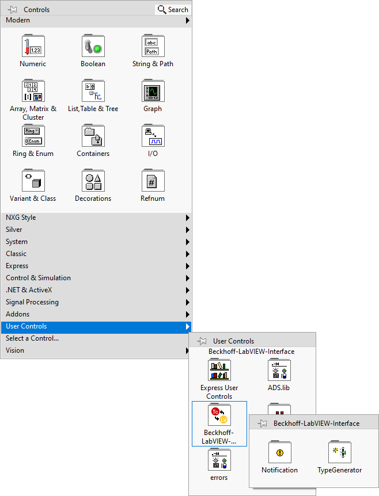Open the ADS.lib folder icon
The height and width of the screenshot is (496, 379).
pos(279,370)
